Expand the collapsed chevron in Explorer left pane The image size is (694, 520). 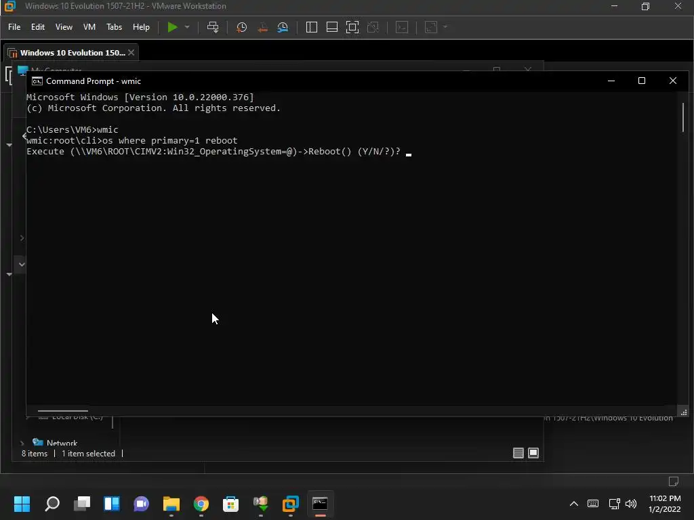click(22, 238)
